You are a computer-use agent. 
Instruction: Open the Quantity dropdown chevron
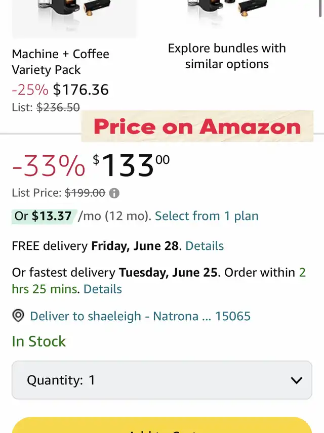pyautogui.click(x=296, y=380)
